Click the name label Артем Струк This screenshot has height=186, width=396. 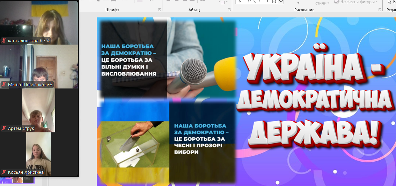click(21, 129)
